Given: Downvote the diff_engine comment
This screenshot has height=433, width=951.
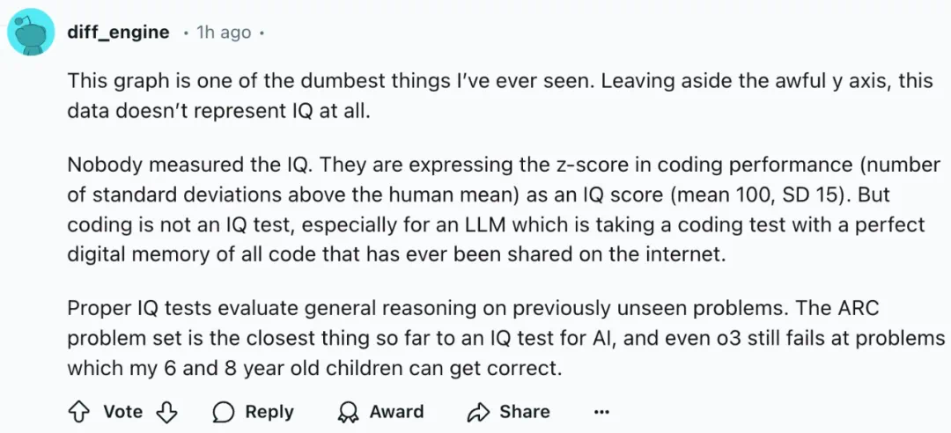Looking at the screenshot, I should coord(167,412).
